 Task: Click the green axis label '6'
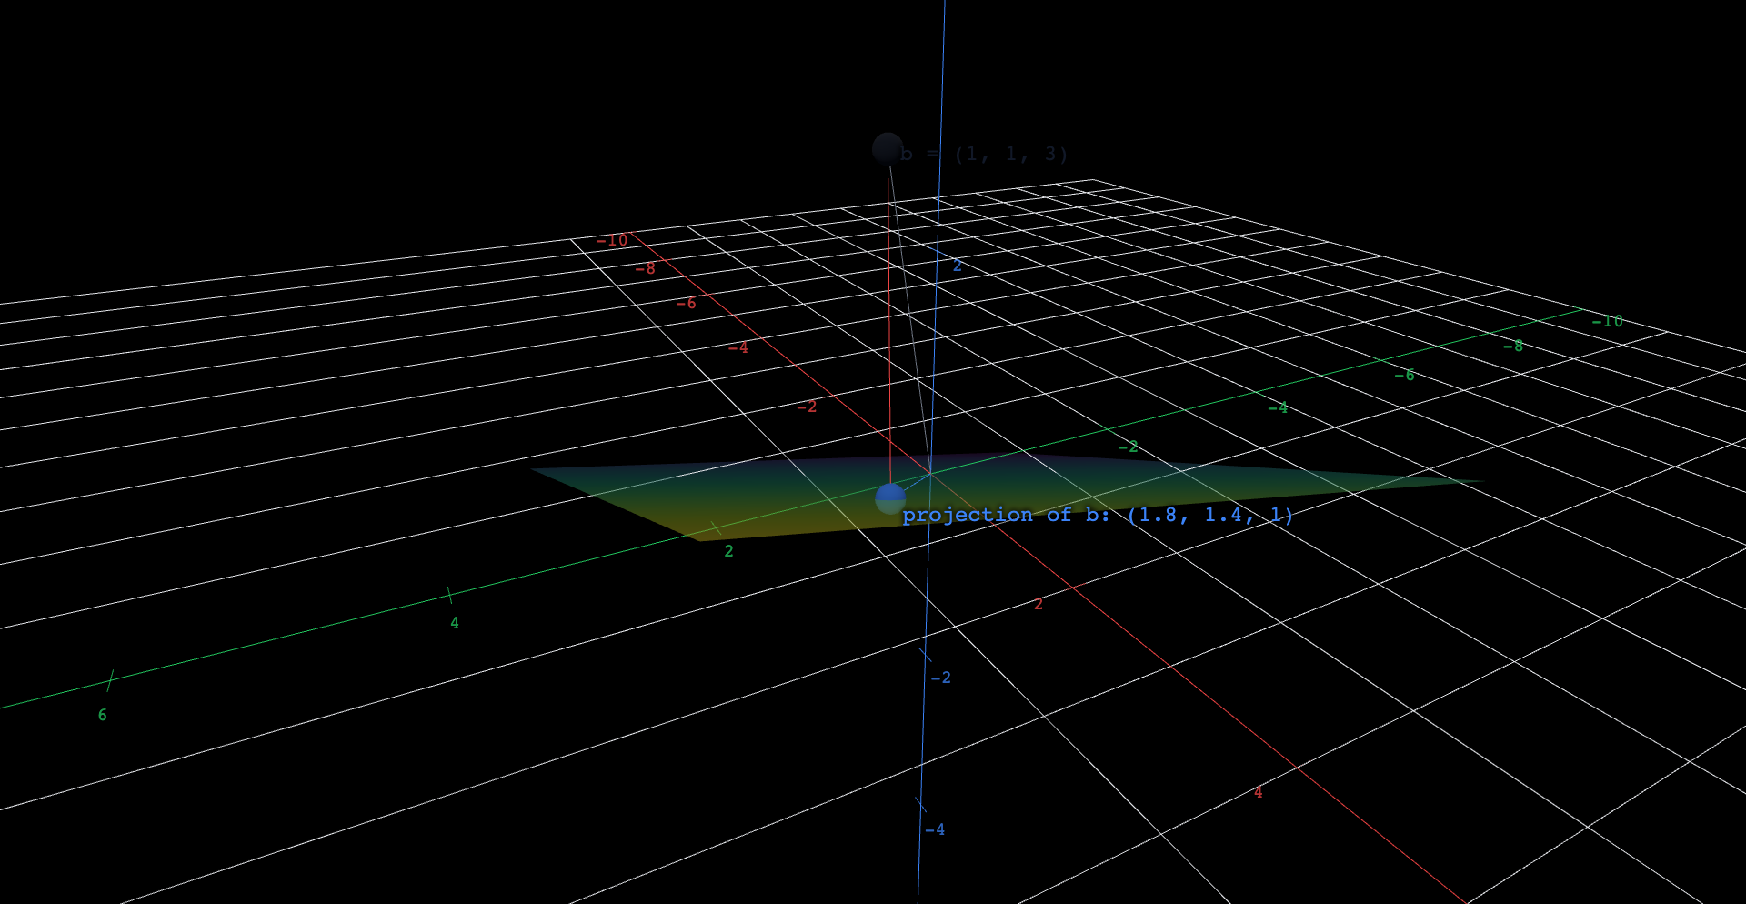coord(103,715)
